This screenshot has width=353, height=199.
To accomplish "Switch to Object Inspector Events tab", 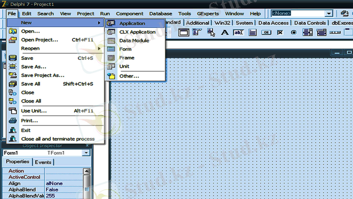I will point(43,162).
